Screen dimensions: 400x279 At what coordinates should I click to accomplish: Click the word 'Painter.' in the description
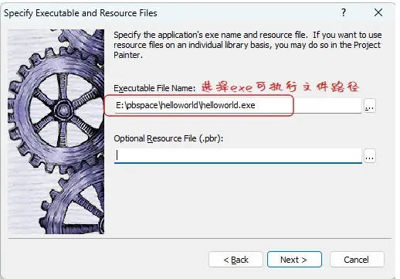coord(128,55)
